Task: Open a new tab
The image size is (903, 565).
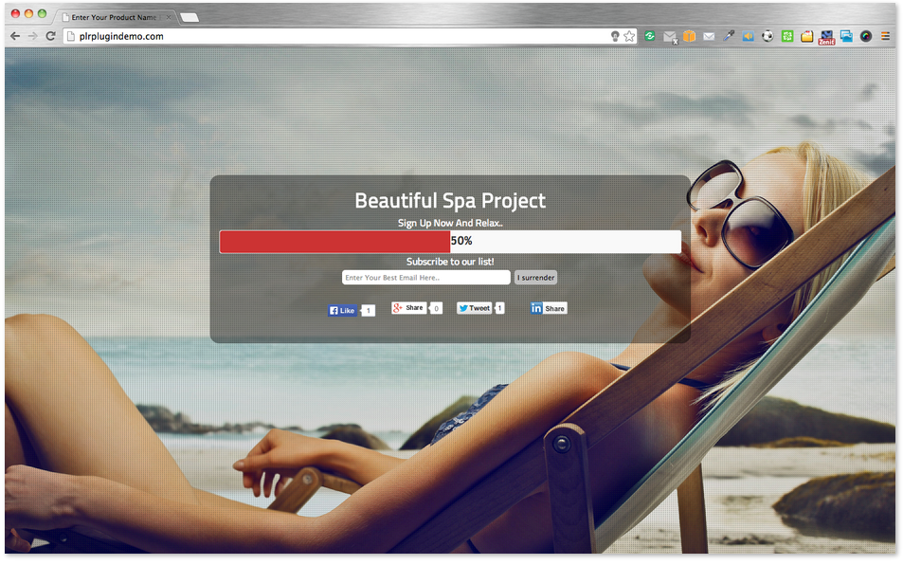Action: point(190,17)
